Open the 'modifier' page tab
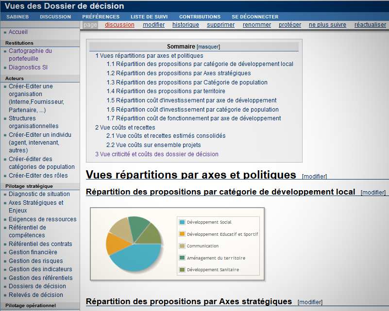The height and width of the screenshot is (311, 389). pyautogui.click(x=154, y=25)
